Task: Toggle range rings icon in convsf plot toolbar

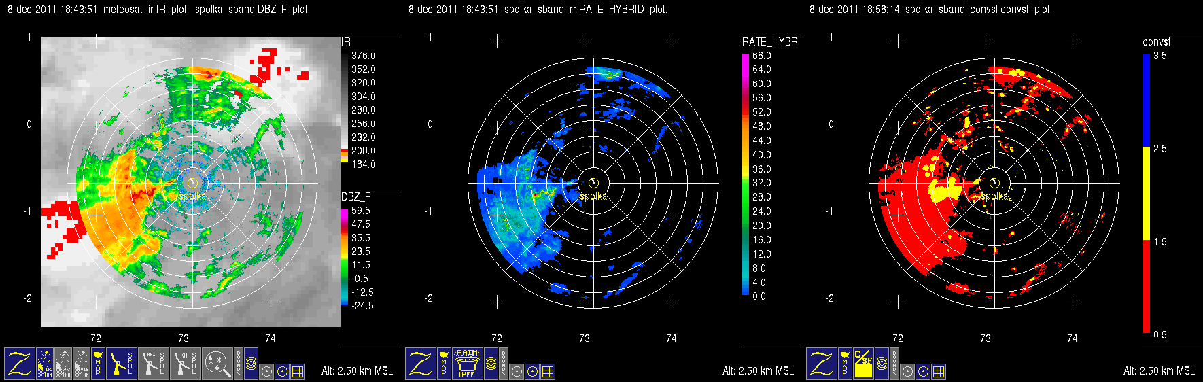Action: [882, 364]
